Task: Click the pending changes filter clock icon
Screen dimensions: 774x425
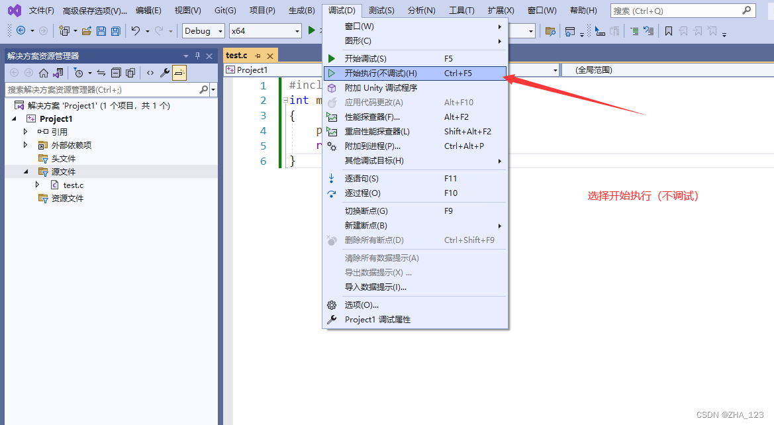Action: pyautogui.click(x=79, y=73)
